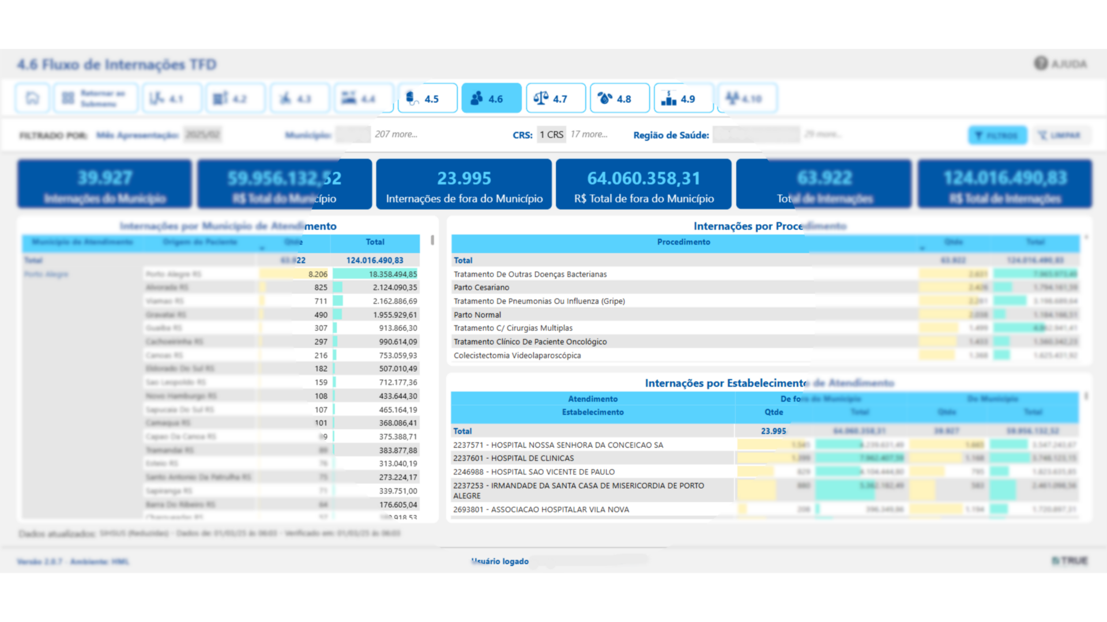Click the AJUDA help question mark icon

click(1041, 63)
